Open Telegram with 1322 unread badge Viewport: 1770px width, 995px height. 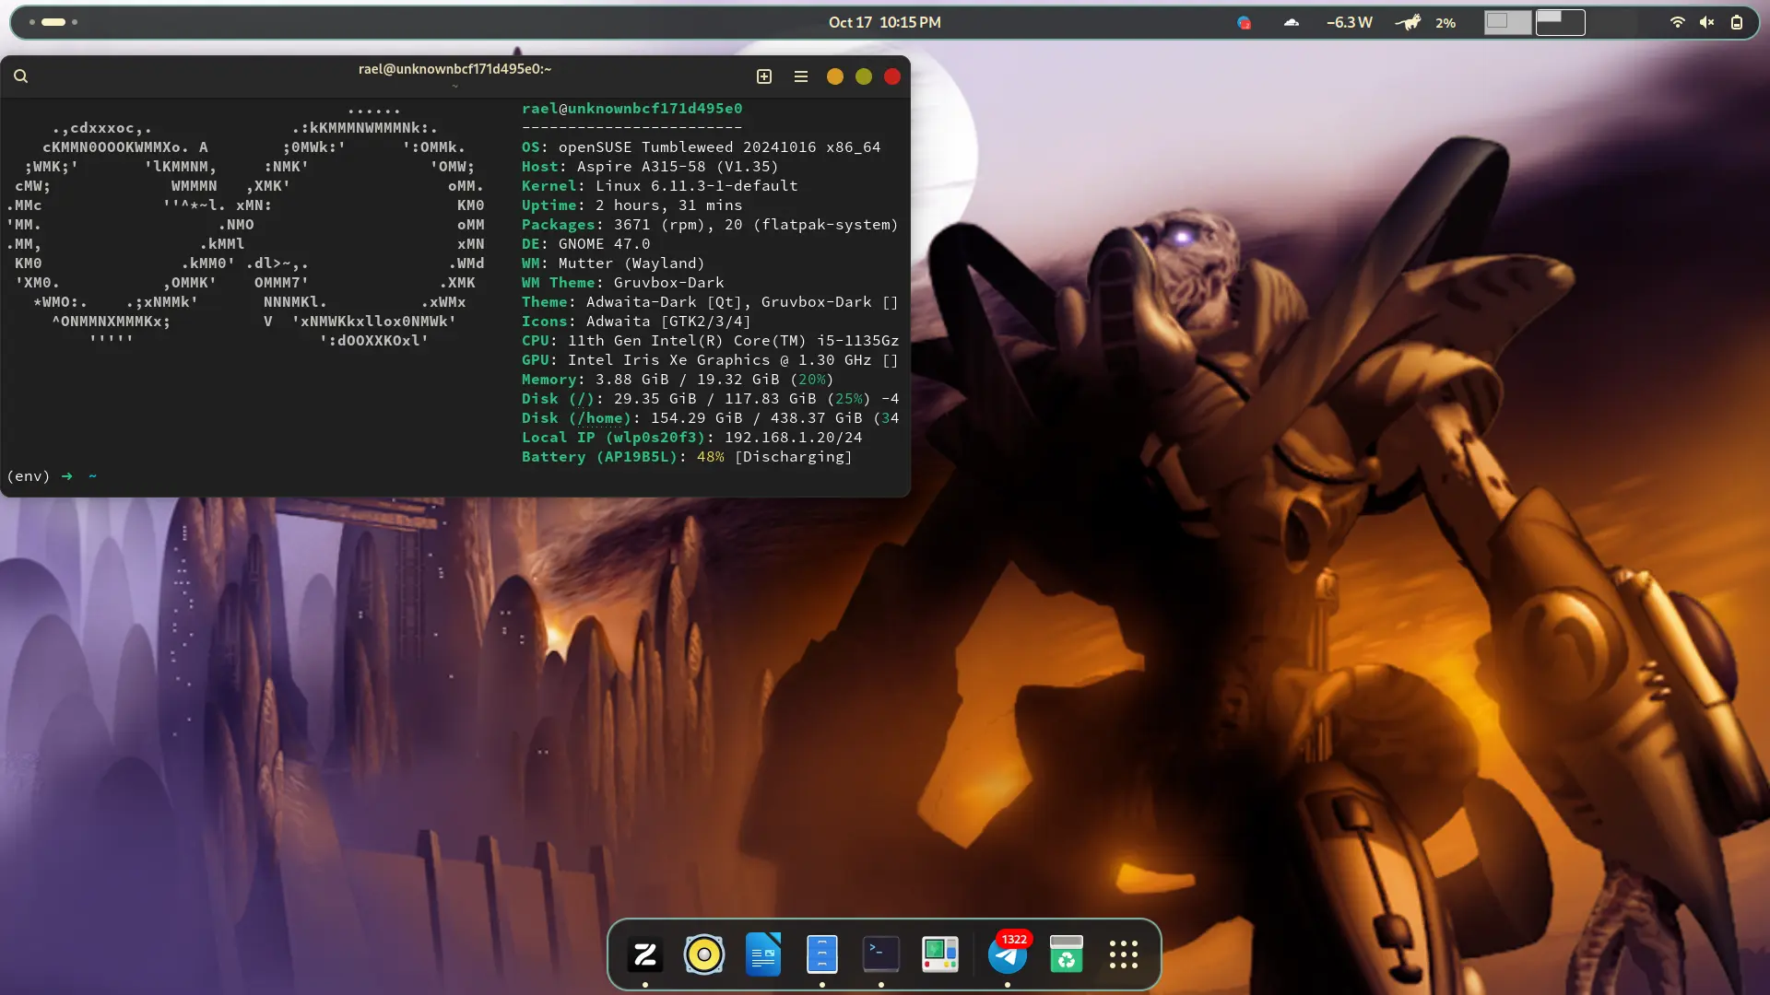point(1008,954)
